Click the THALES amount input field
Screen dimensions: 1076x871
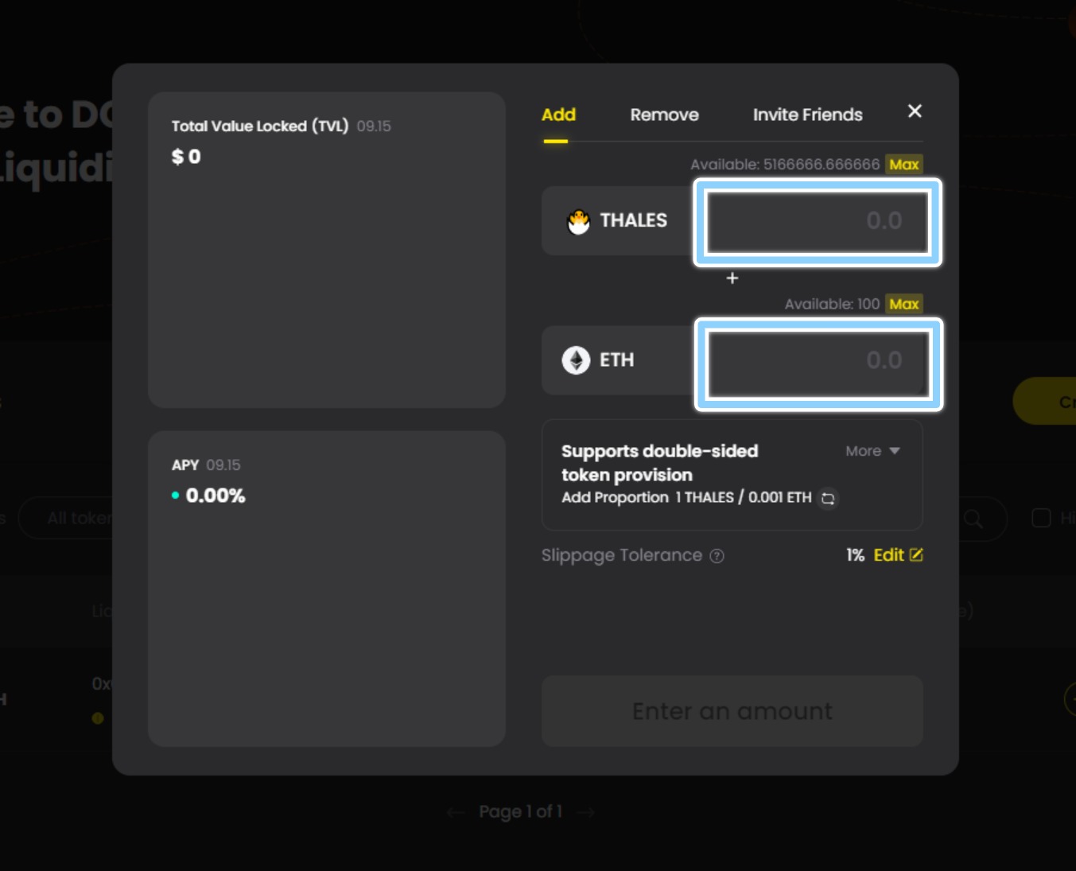pos(818,221)
